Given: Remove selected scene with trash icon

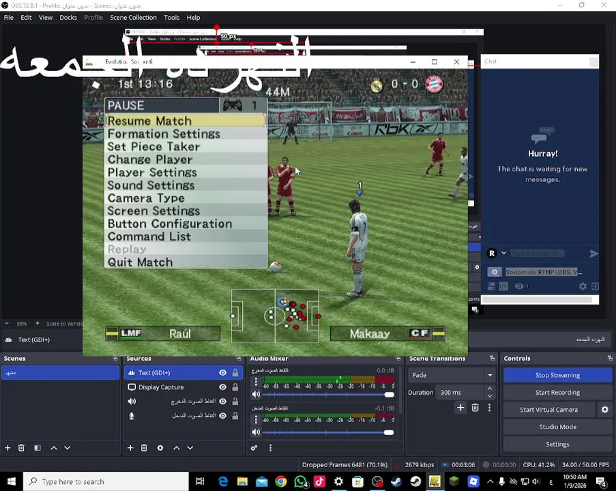Looking at the screenshot, I should point(22,448).
